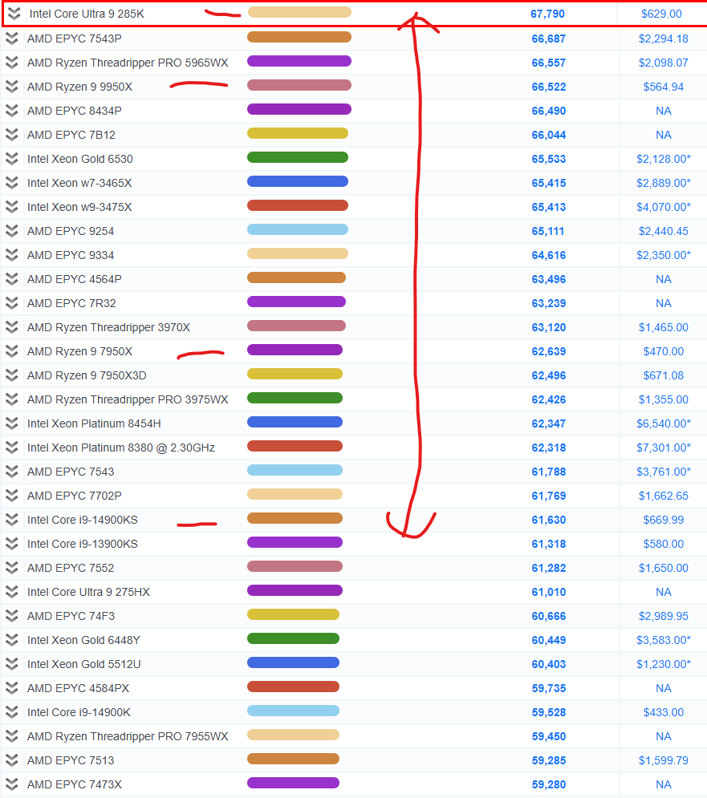Click the score 66,522
This screenshot has height=798, width=707.
(x=549, y=87)
